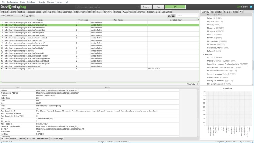Open the Overview tab
Screen dimensions: 254x143
(205, 12)
